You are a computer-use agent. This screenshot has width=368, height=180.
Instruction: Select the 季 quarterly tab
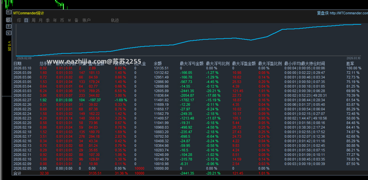(x=48, y=20)
